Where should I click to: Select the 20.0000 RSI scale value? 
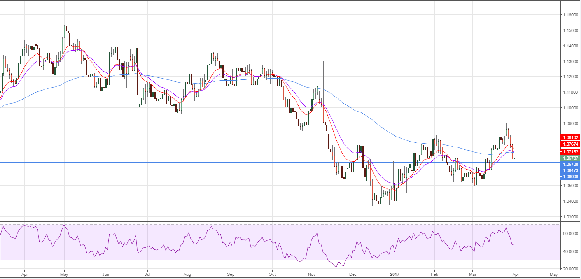[x=570, y=269]
